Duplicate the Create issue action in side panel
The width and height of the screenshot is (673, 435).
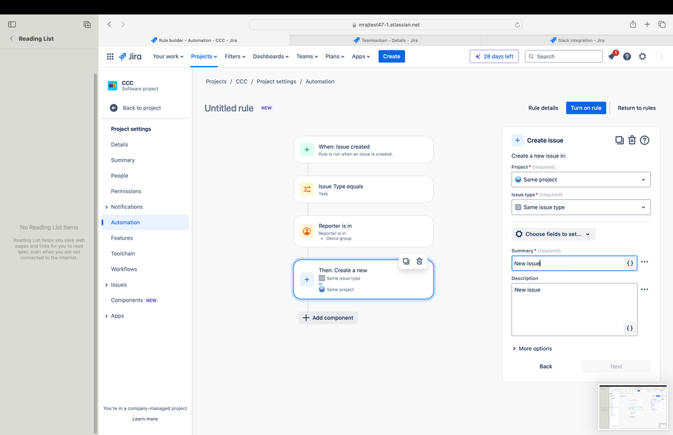coord(619,140)
